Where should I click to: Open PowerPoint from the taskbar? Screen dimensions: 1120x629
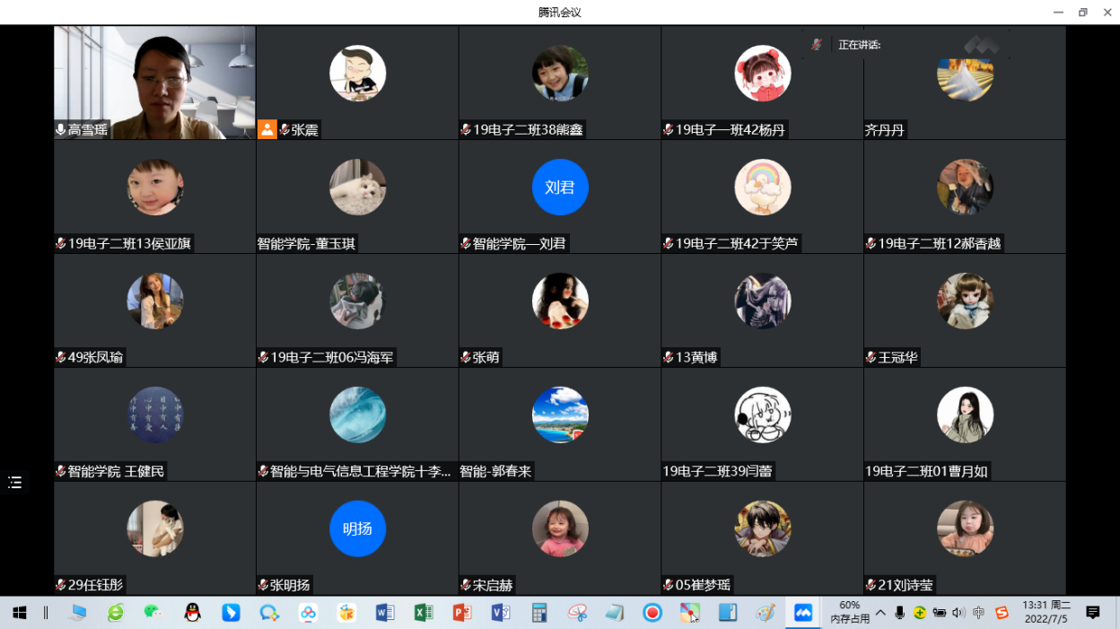(x=462, y=613)
